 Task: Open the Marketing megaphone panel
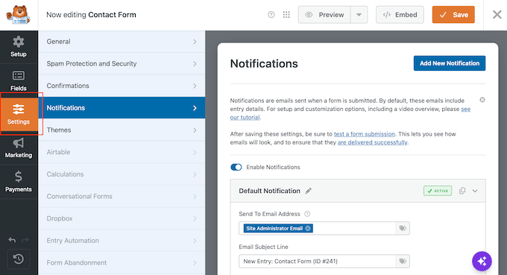[x=19, y=148]
